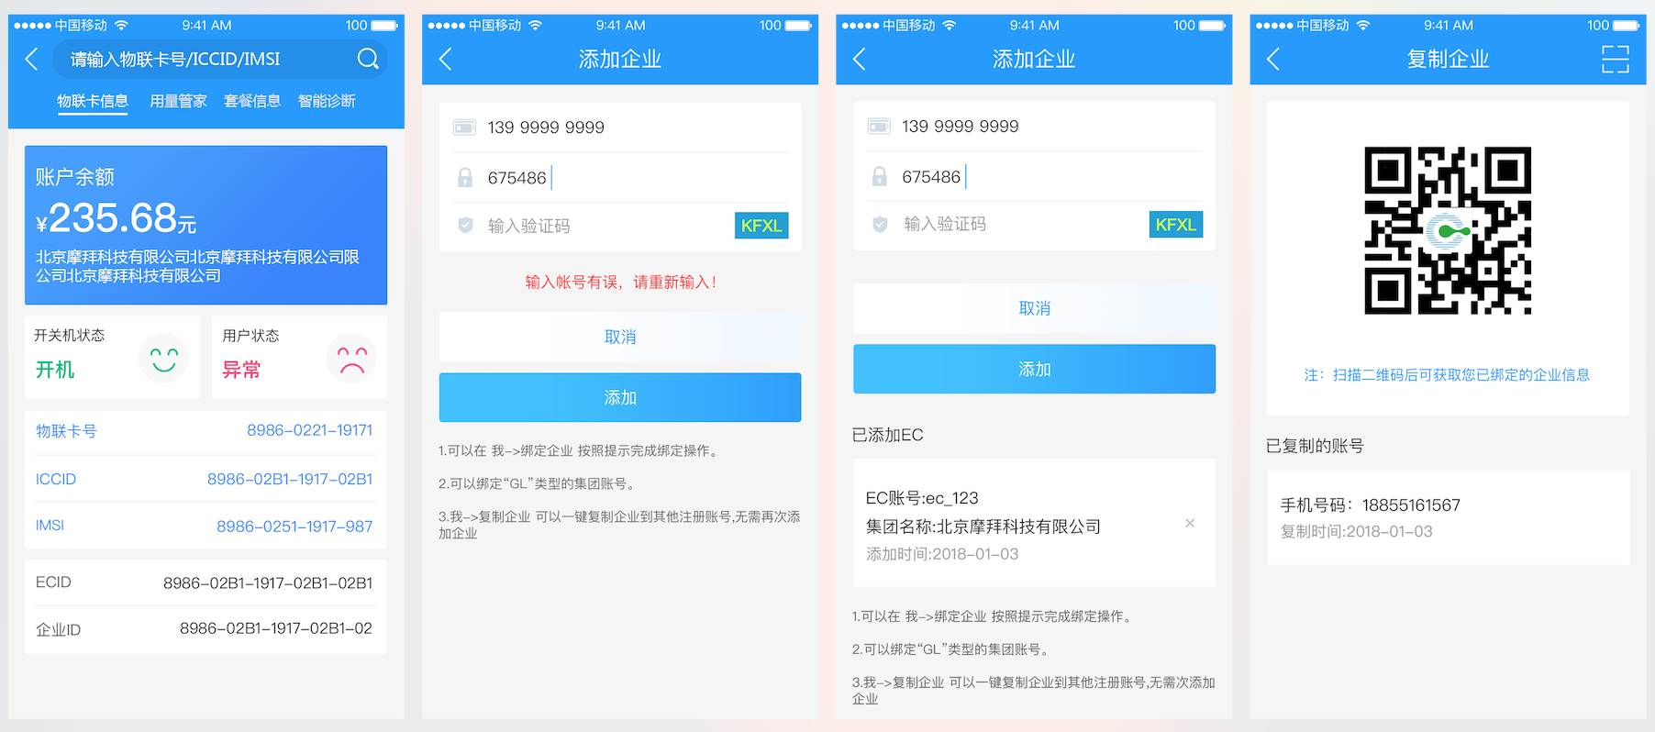Tap phone number field on error-state 添加企业 screen

tap(620, 128)
